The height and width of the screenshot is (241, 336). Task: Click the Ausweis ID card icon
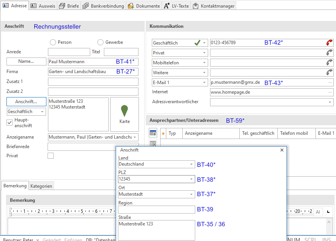(33, 6)
